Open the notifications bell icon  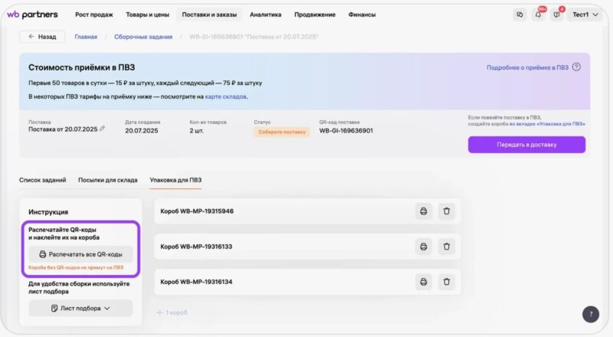pos(539,15)
